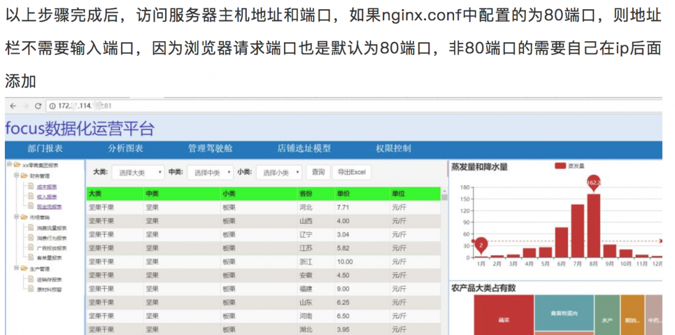Click the 导出Excel button
The width and height of the screenshot is (675, 335).
click(352, 172)
